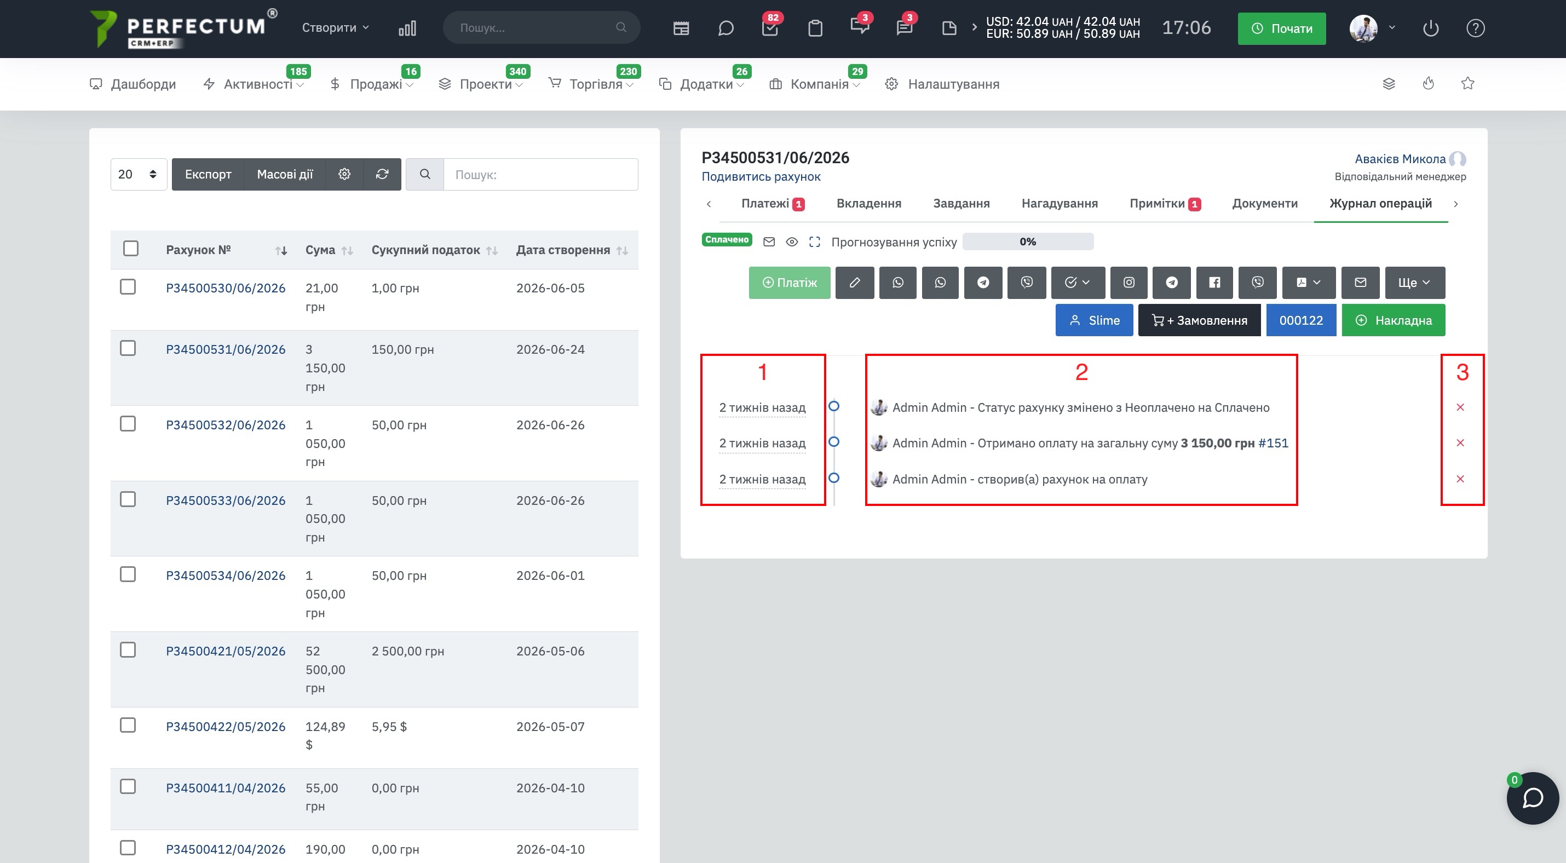
Task: Click the magnifier in the top search bar
Action: [x=621, y=27]
